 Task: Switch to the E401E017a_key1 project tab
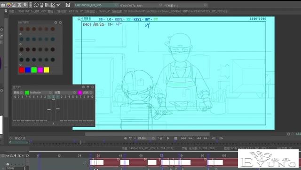click(141, 6)
